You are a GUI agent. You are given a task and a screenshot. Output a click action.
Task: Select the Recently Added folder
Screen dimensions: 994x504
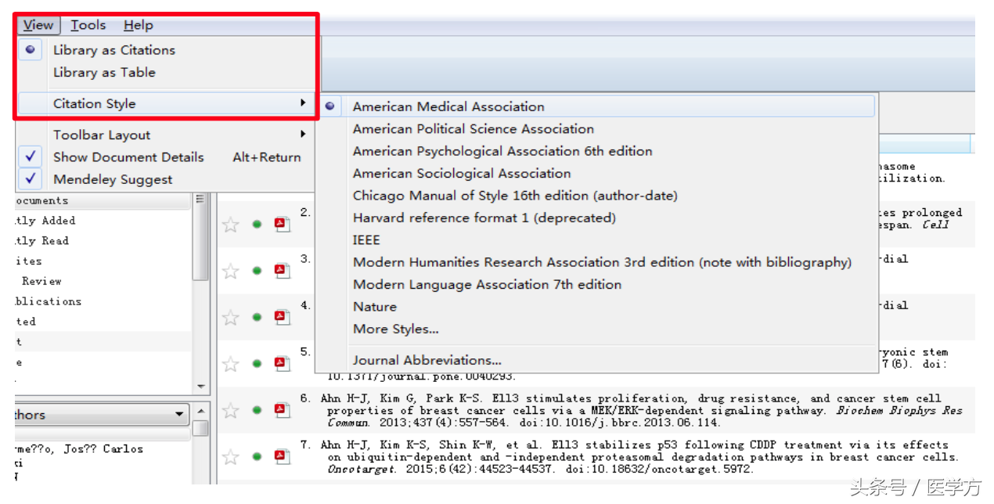pos(45,221)
